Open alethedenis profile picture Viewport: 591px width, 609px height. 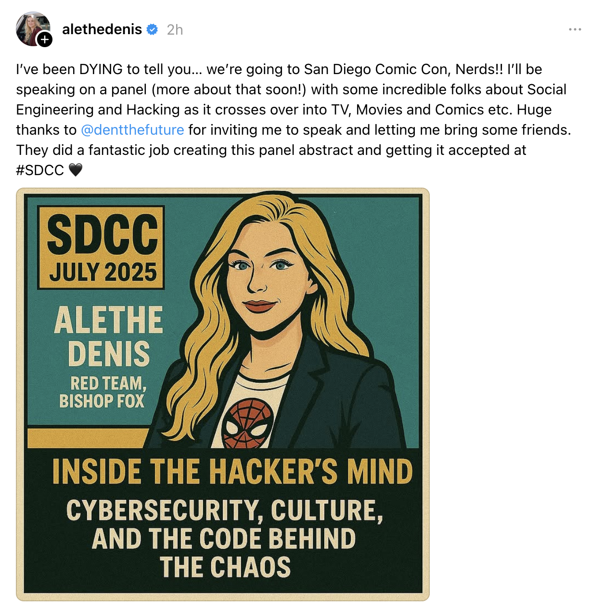click(33, 29)
